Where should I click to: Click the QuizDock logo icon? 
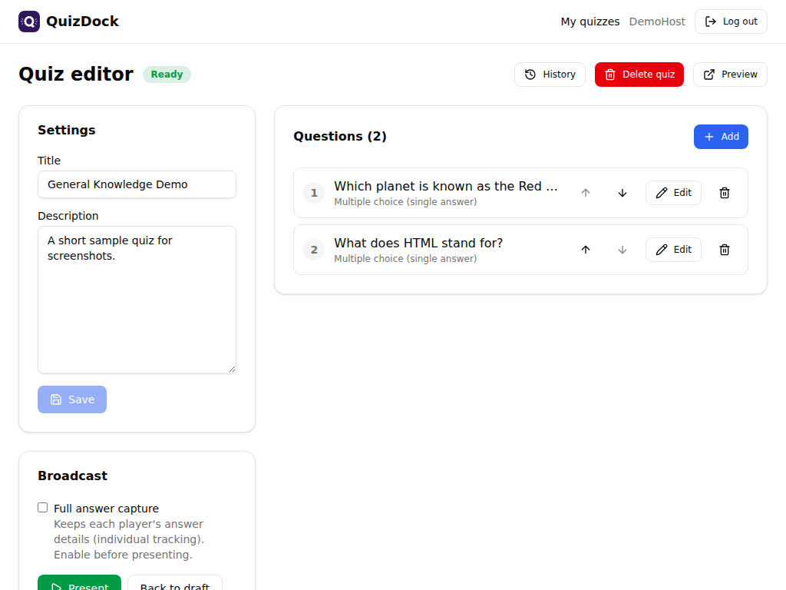tap(29, 22)
